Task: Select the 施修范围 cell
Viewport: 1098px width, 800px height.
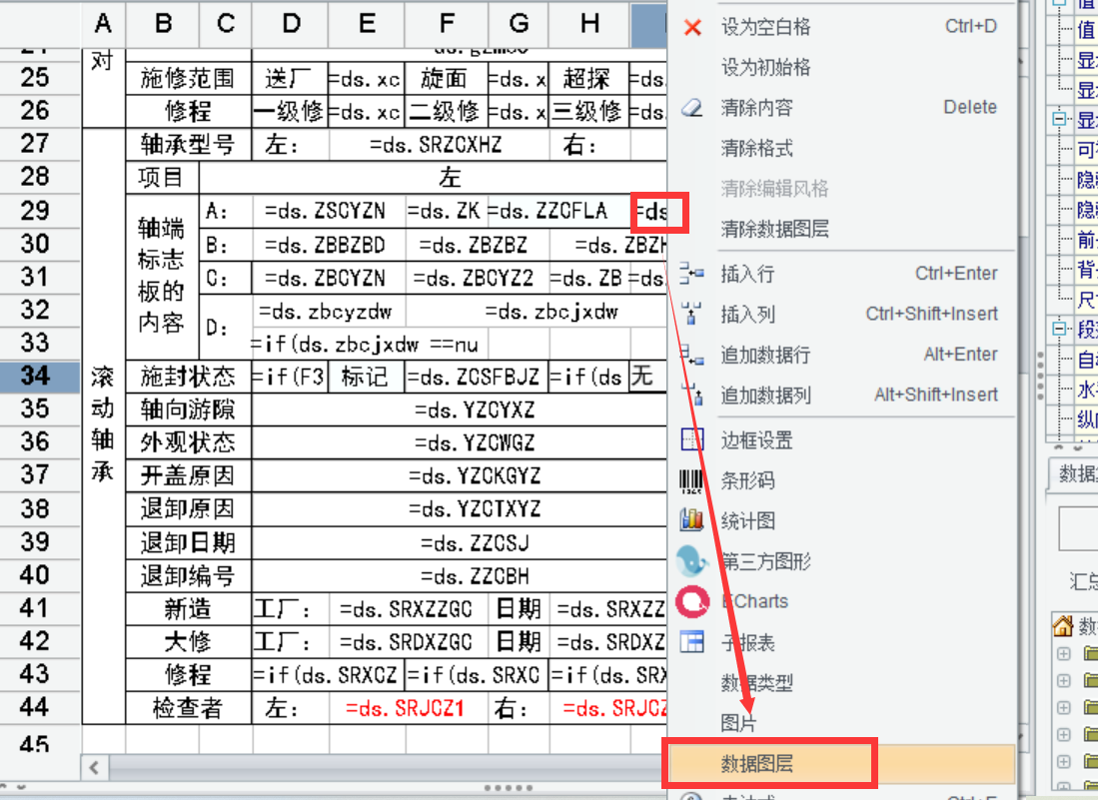Action: pos(189,78)
